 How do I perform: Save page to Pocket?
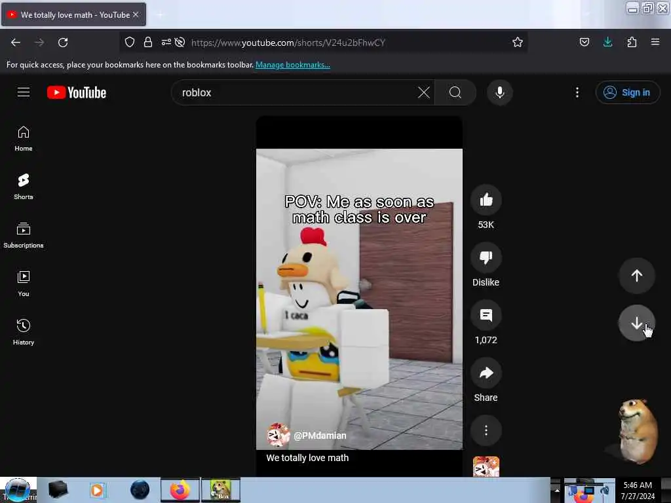[x=584, y=42]
